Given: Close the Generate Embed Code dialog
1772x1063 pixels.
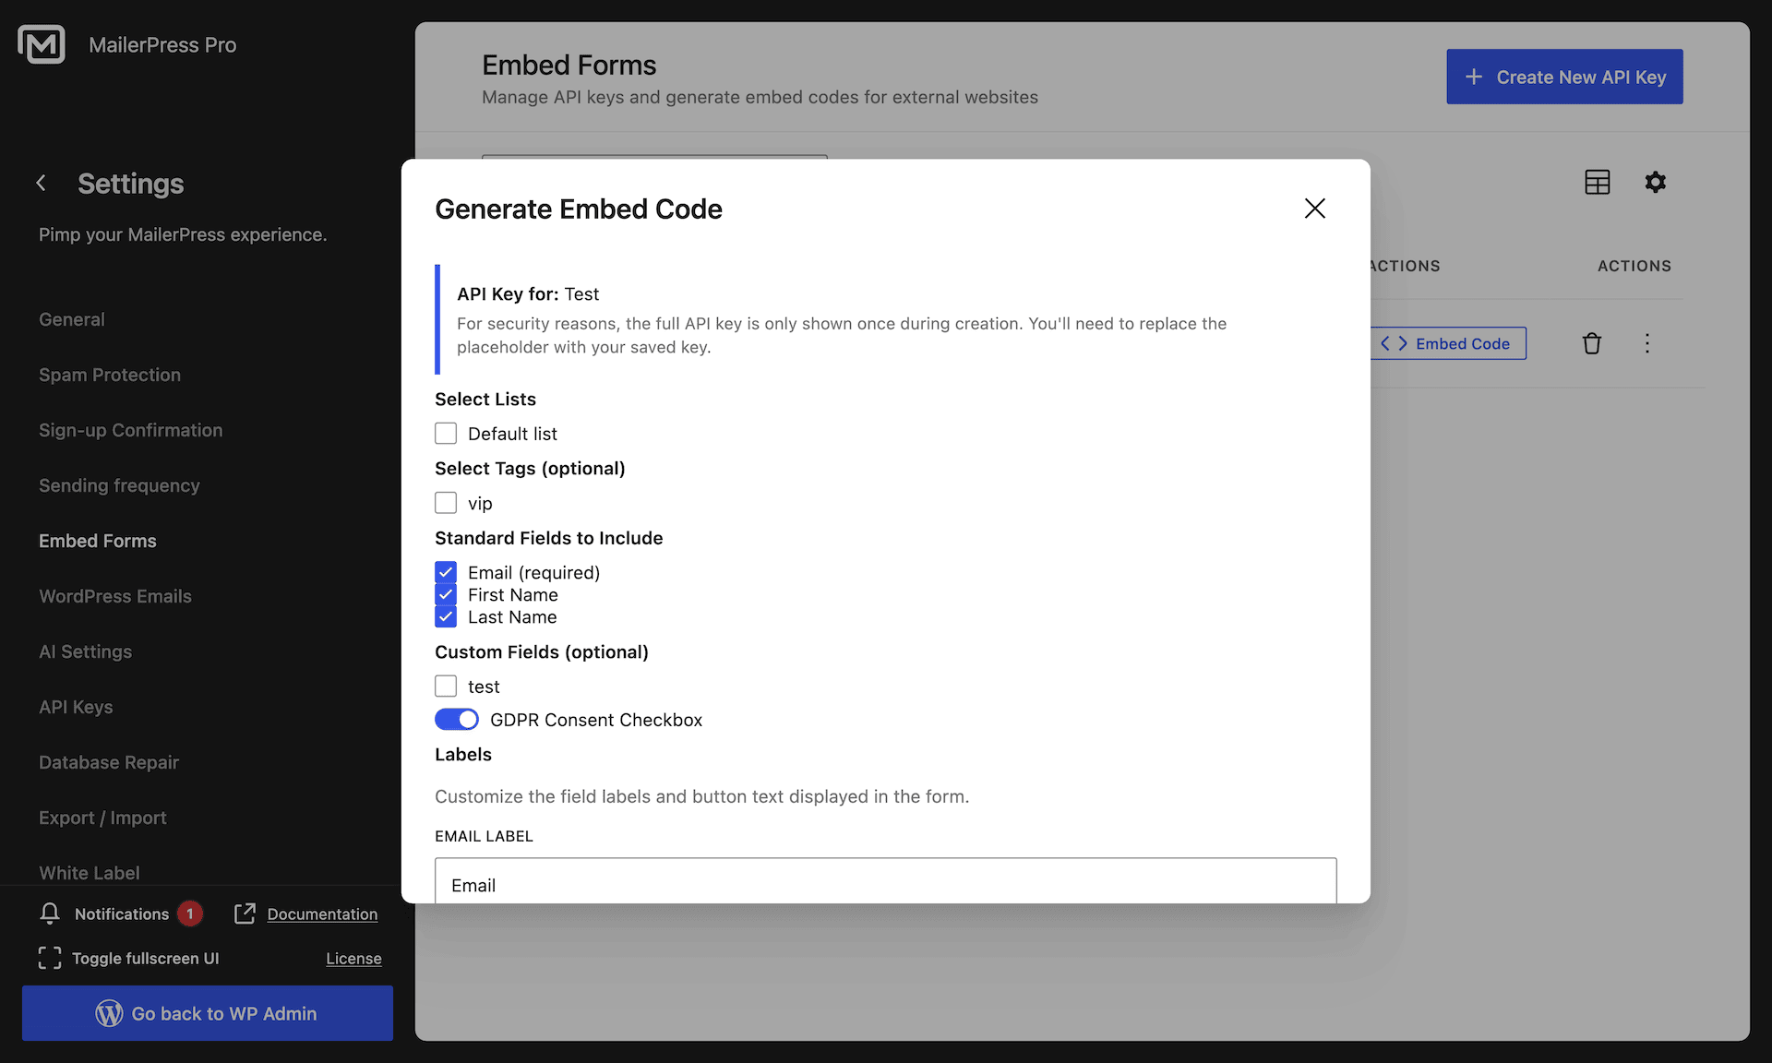Looking at the screenshot, I should [1314, 209].
